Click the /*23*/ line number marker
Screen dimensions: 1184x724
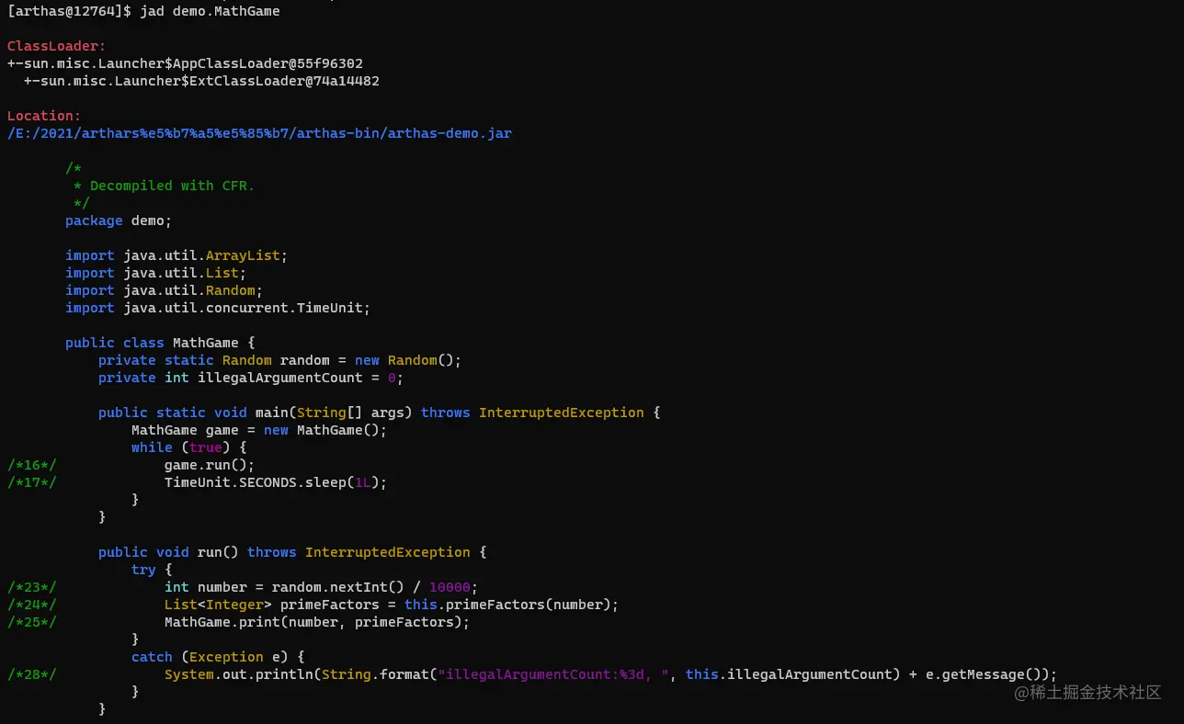(x=32, y=587)
